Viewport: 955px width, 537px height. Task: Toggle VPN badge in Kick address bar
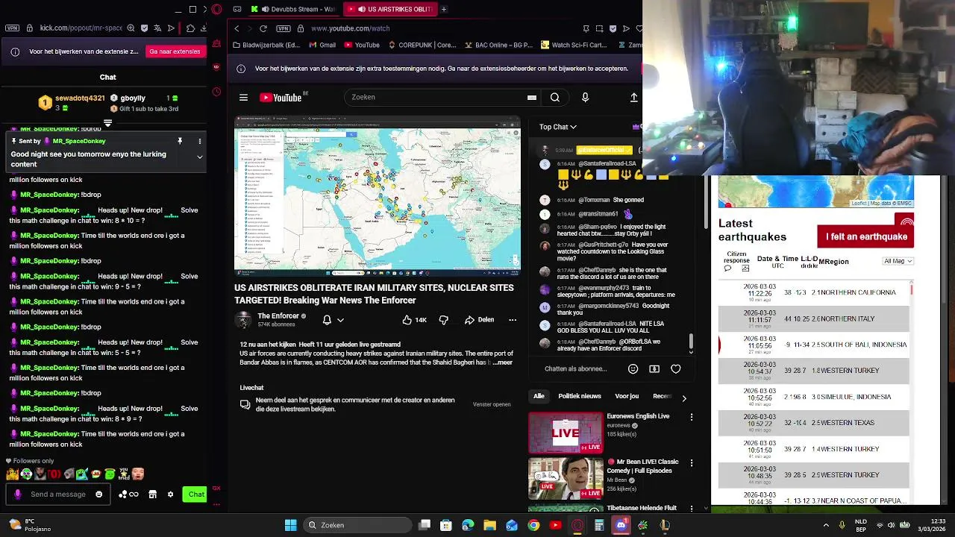[x=12, y=28]
